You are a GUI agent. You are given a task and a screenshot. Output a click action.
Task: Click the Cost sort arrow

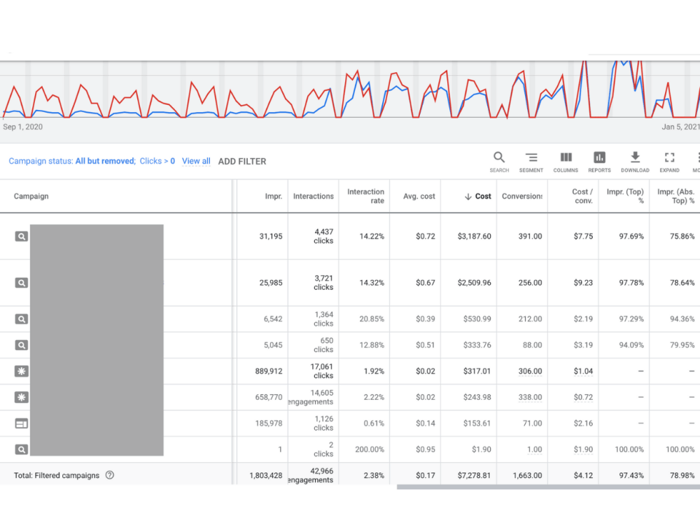(468, 197)
